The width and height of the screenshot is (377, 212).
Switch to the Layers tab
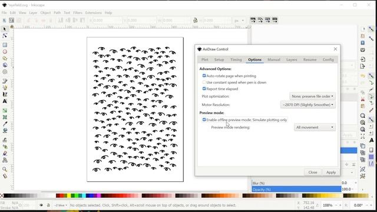tap(292, 59)
